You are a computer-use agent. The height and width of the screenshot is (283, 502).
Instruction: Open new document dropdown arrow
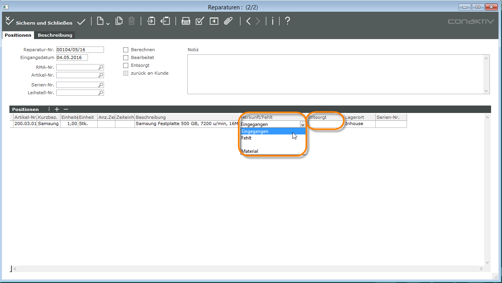[108, 23]
